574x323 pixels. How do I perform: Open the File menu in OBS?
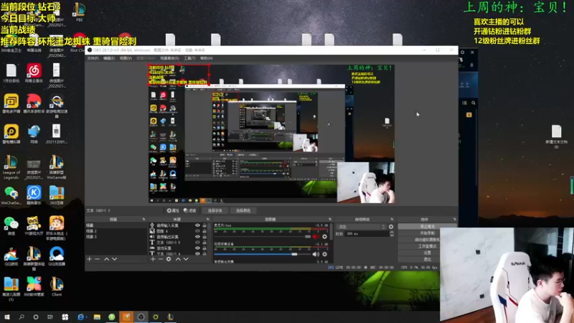pyautogui.click(x=93, y=58)
